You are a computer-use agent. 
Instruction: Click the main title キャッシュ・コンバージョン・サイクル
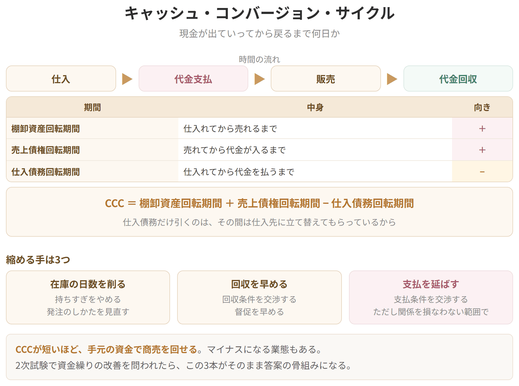(x=259, y=13)
